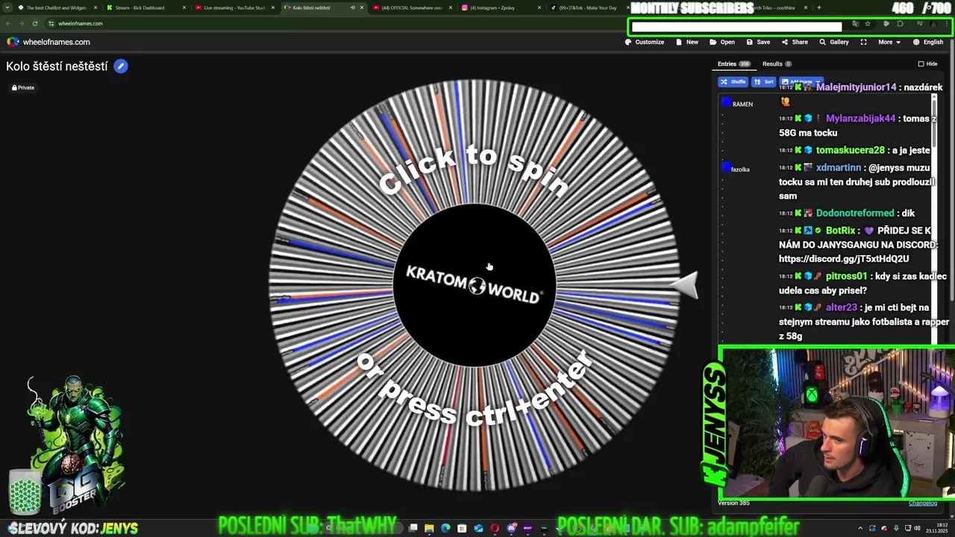Focus the wheelofnames.com address bar
Screen dimensions: 955x537
[x=80, y=23]
